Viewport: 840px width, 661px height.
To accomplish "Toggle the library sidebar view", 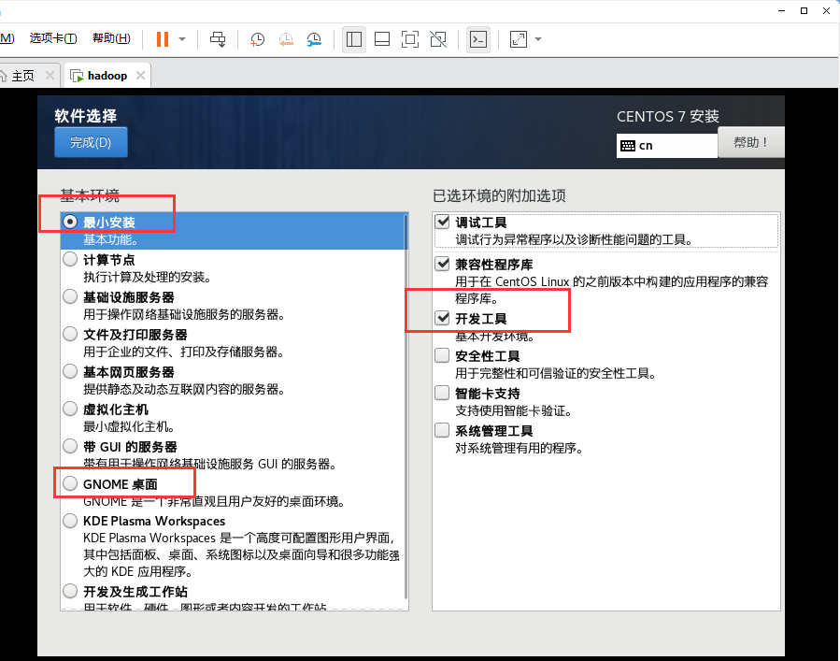I will coord(354,39).
